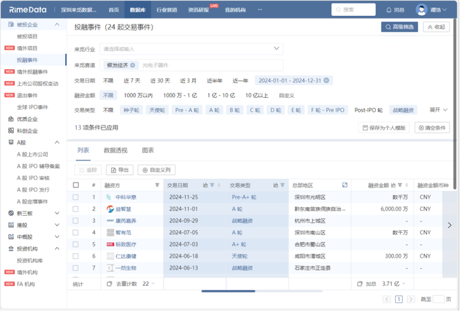Check the row for 标致医疗

76,244
